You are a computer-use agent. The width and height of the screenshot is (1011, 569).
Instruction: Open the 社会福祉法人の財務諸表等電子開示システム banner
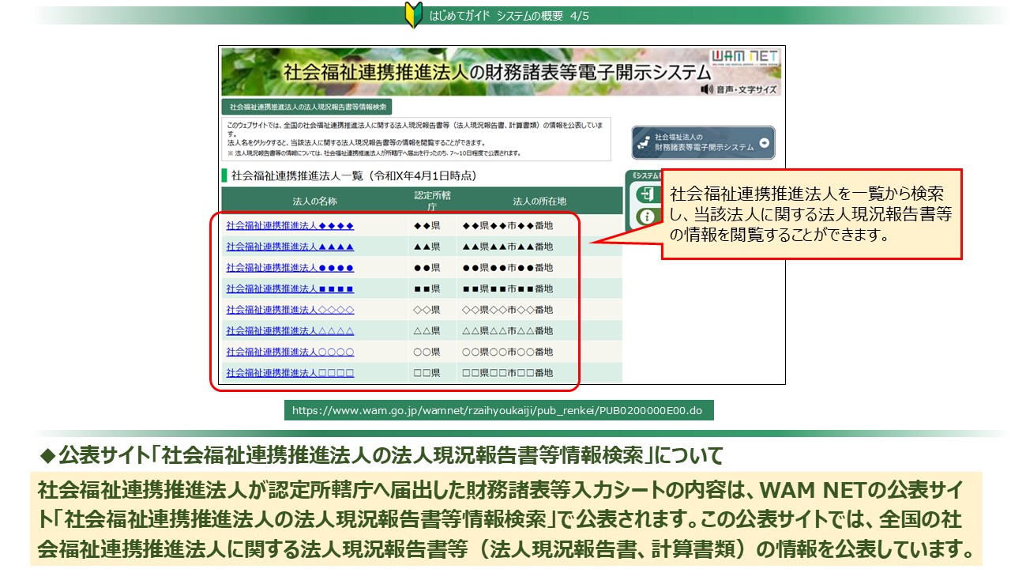click(703, 143)
